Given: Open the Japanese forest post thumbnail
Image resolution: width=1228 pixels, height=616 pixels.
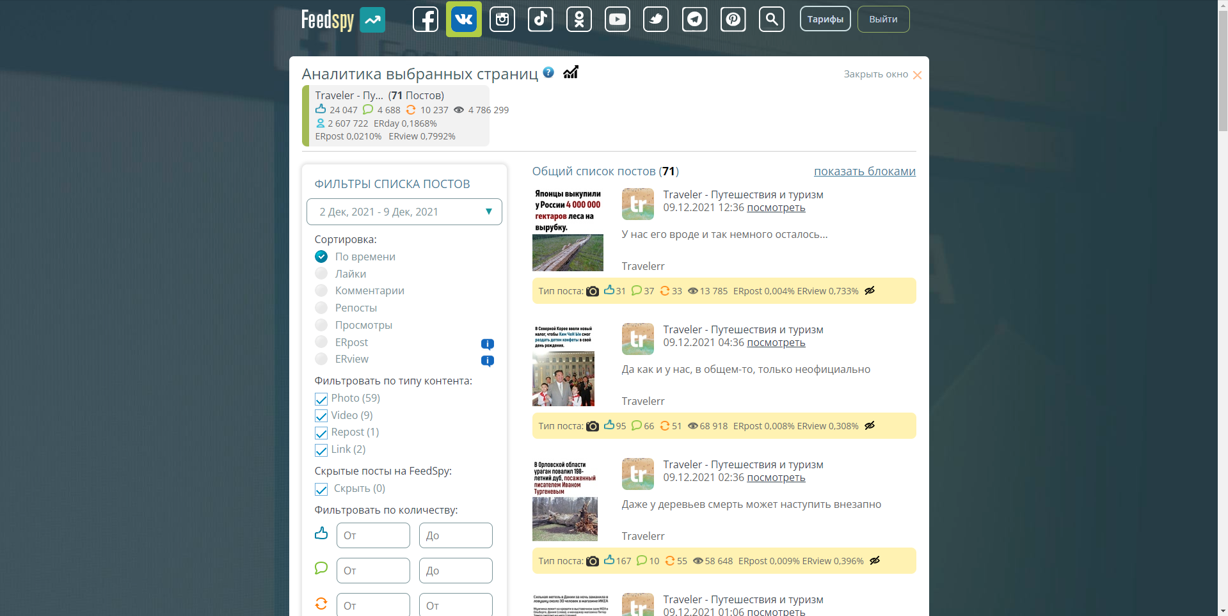Looking at the screenshot, I should (568, 230).
